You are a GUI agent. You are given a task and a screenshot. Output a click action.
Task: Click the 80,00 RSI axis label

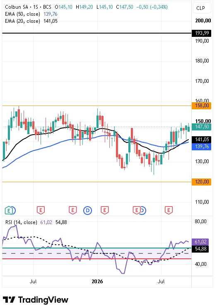(200, 222)
